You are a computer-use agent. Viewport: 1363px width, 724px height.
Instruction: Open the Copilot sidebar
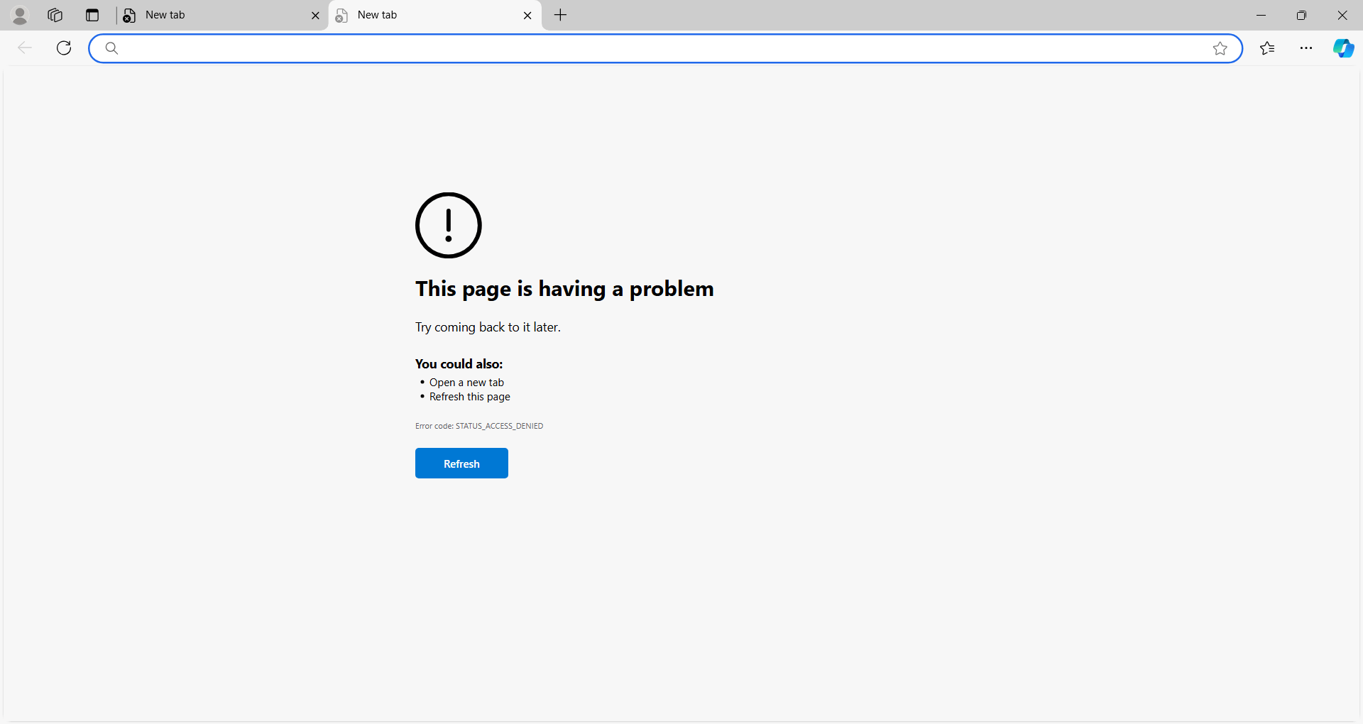pyautogui.click(x=1345, y=48)
